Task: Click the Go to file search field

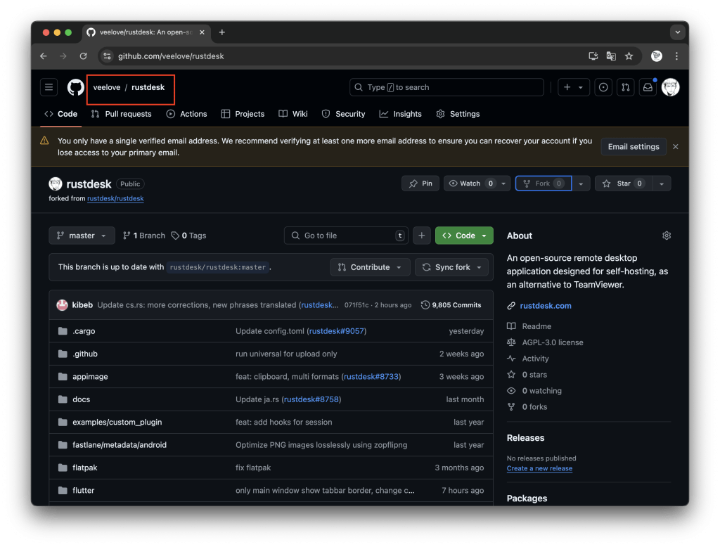Action: [346, 236]
